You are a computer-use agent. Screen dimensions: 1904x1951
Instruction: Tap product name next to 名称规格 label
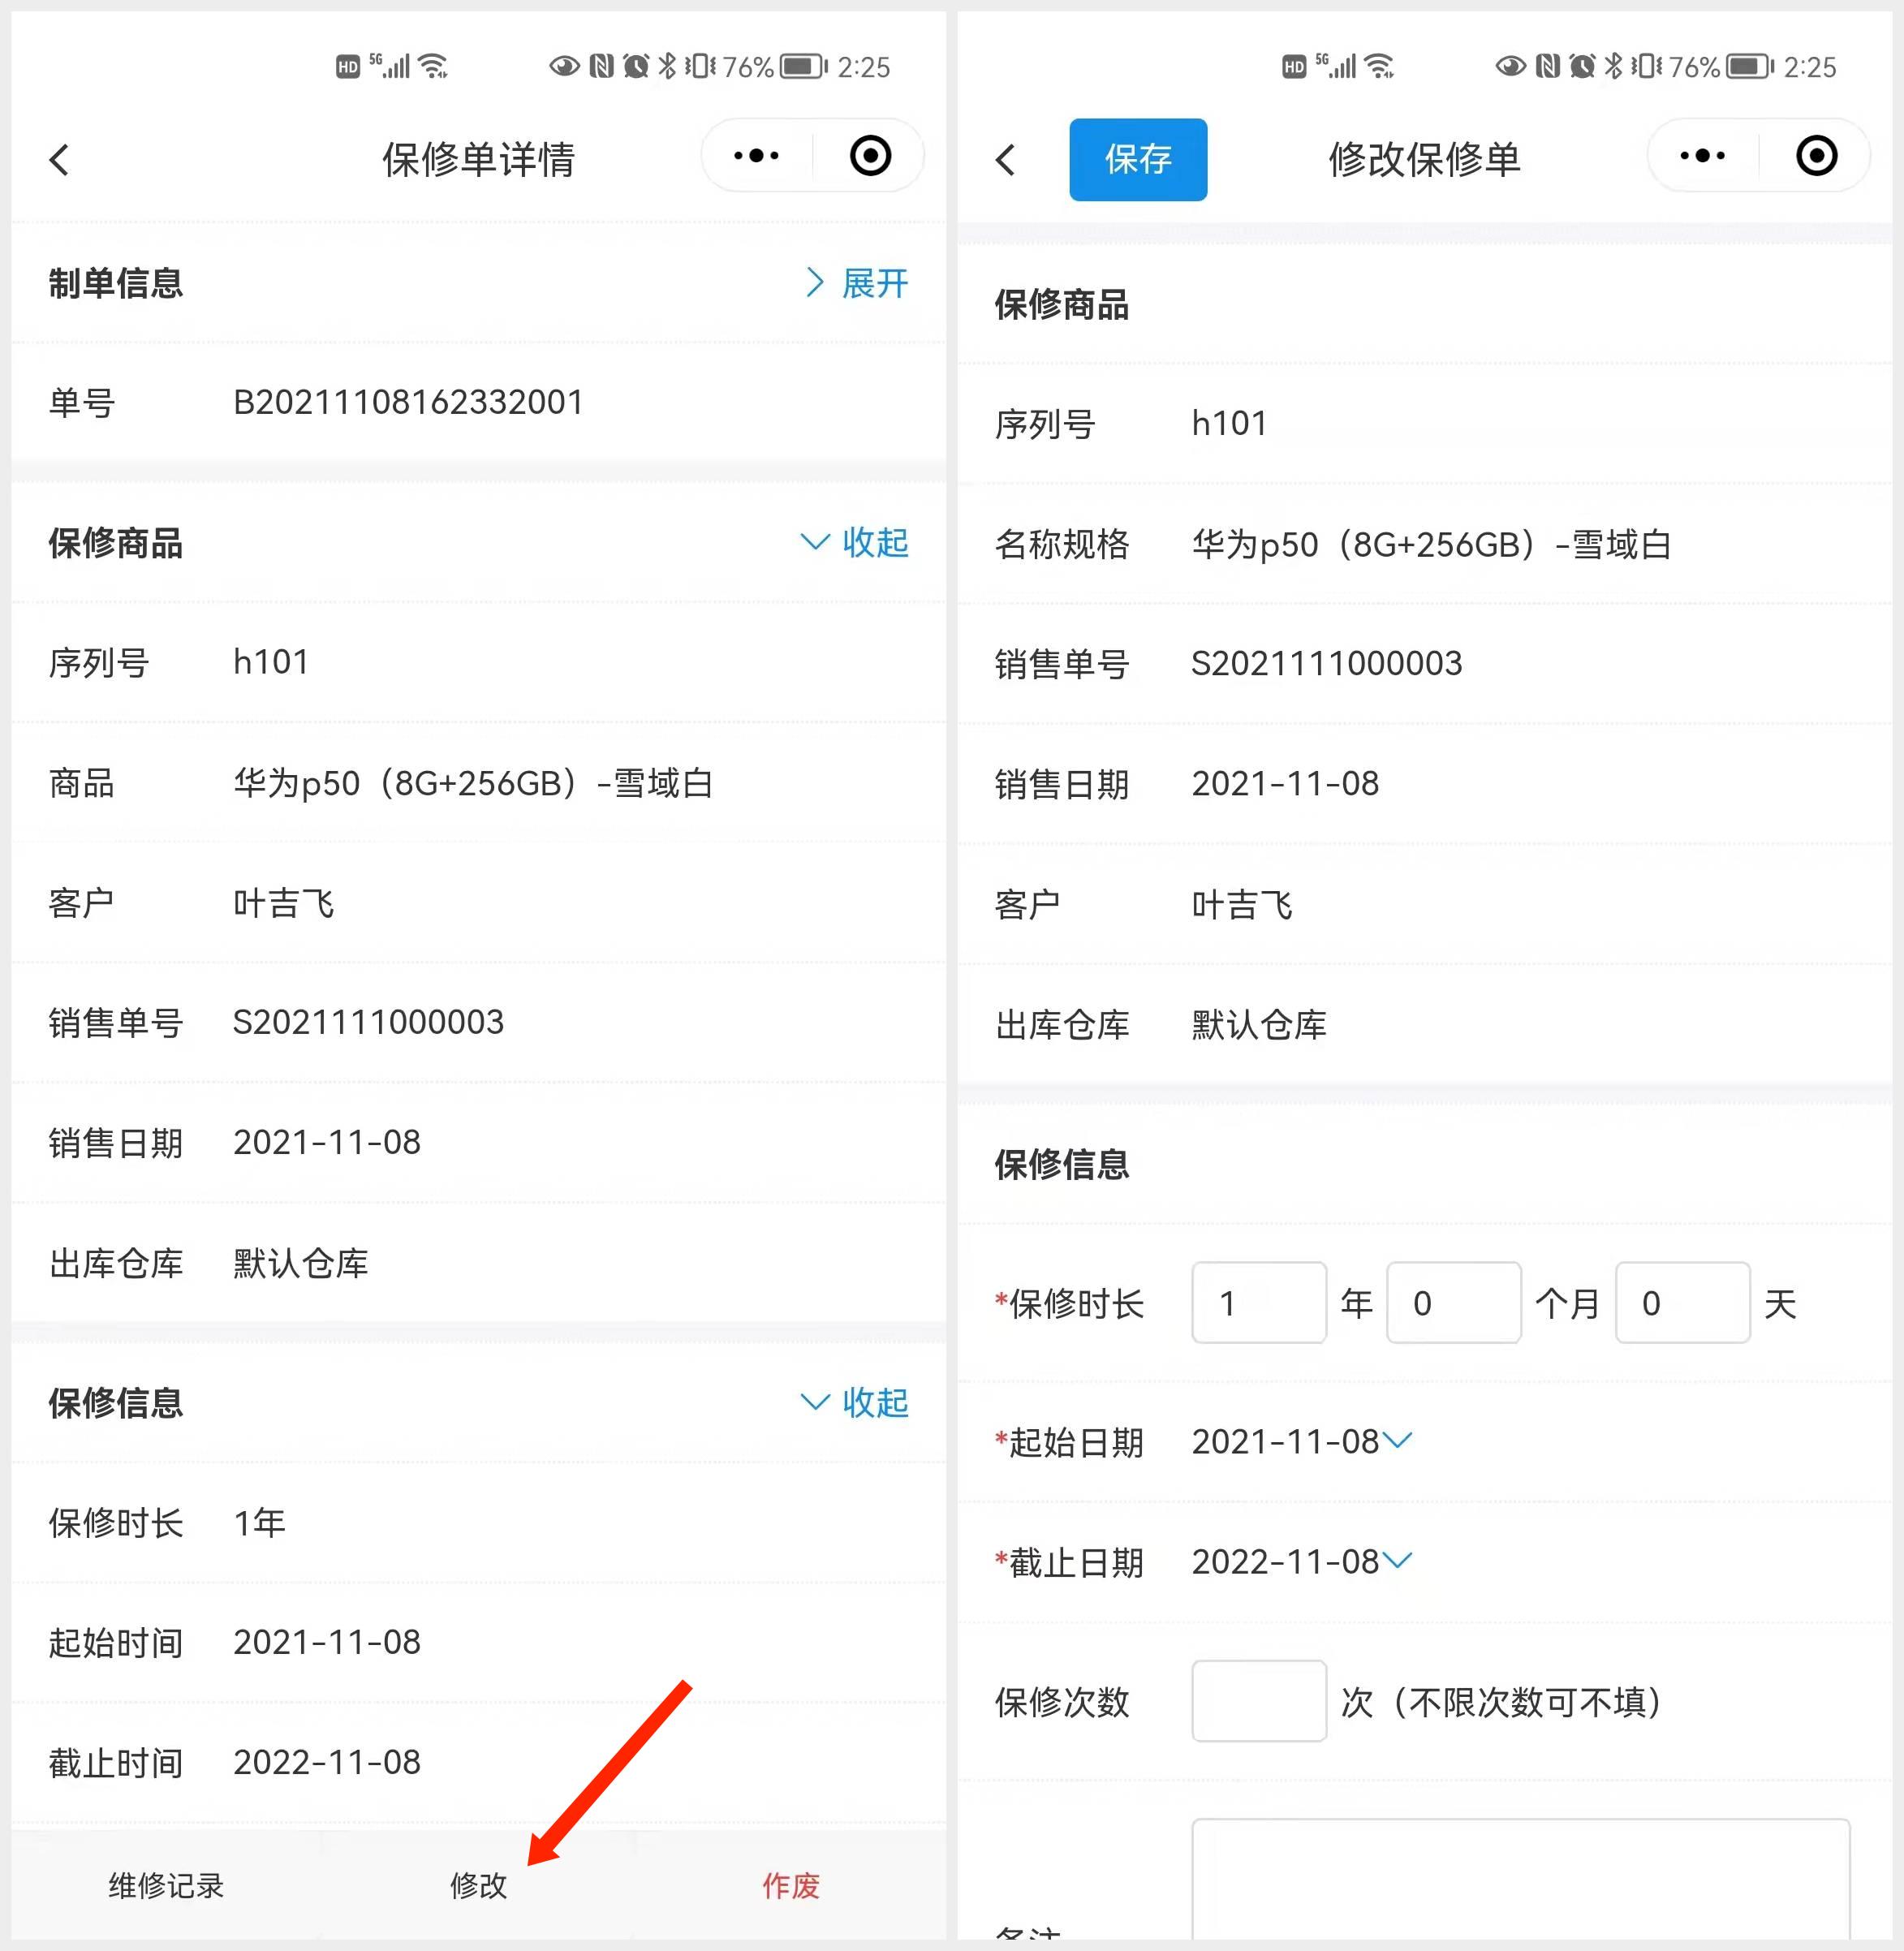tap(1430, 544)
